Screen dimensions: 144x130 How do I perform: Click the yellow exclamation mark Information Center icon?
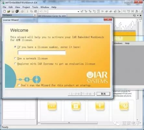(100, 106)
